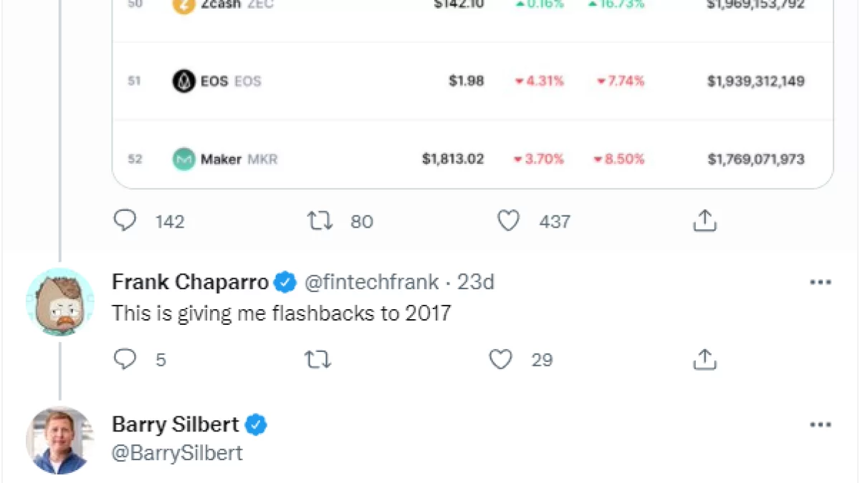Image resolution: width=860 pixels, height=483 pixels.
Task: Open more options for Frank Chaparro's tweet
Action: point(820,283)
